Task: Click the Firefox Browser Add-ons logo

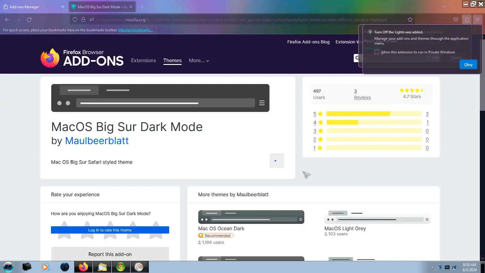Action: click(82, 58)
